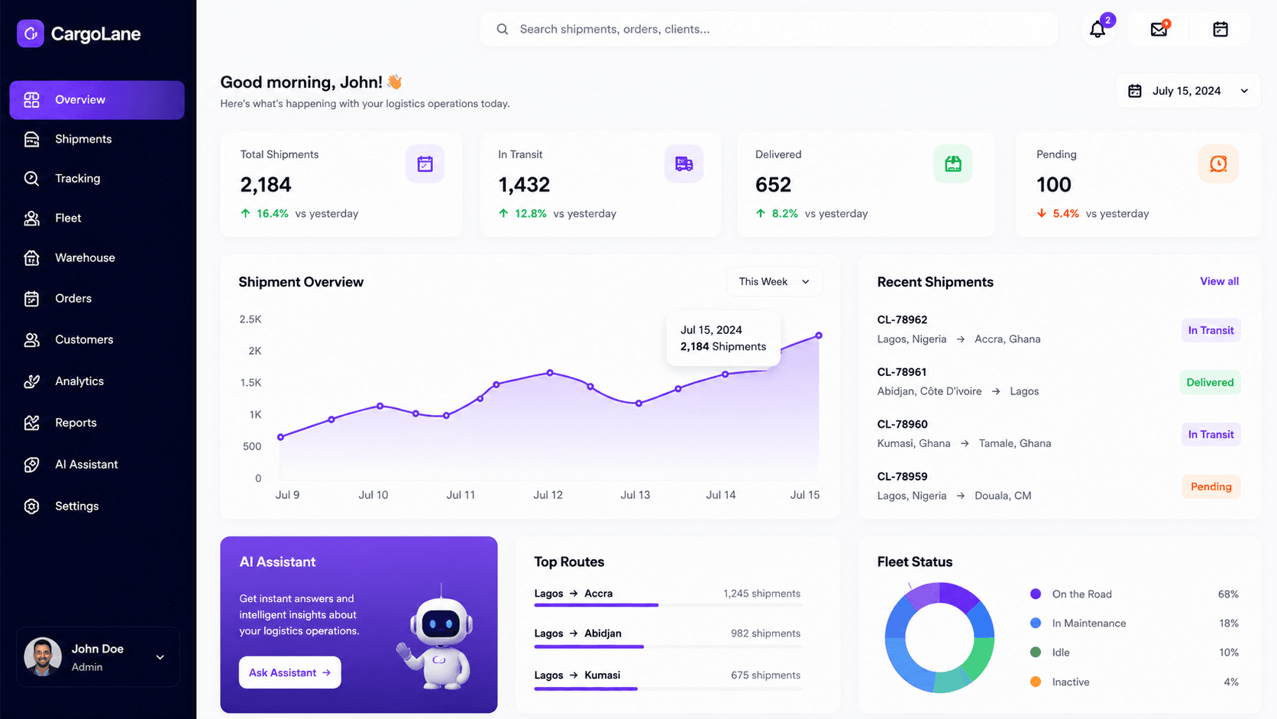The height and width of the screenshot is (719, 1277).
Task: Click View all recent shipments link
Action: [1219, 281]
